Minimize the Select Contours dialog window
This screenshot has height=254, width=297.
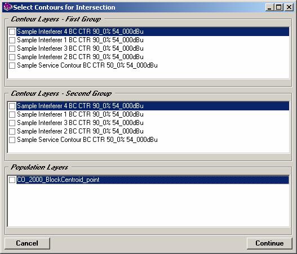point(269,7)
